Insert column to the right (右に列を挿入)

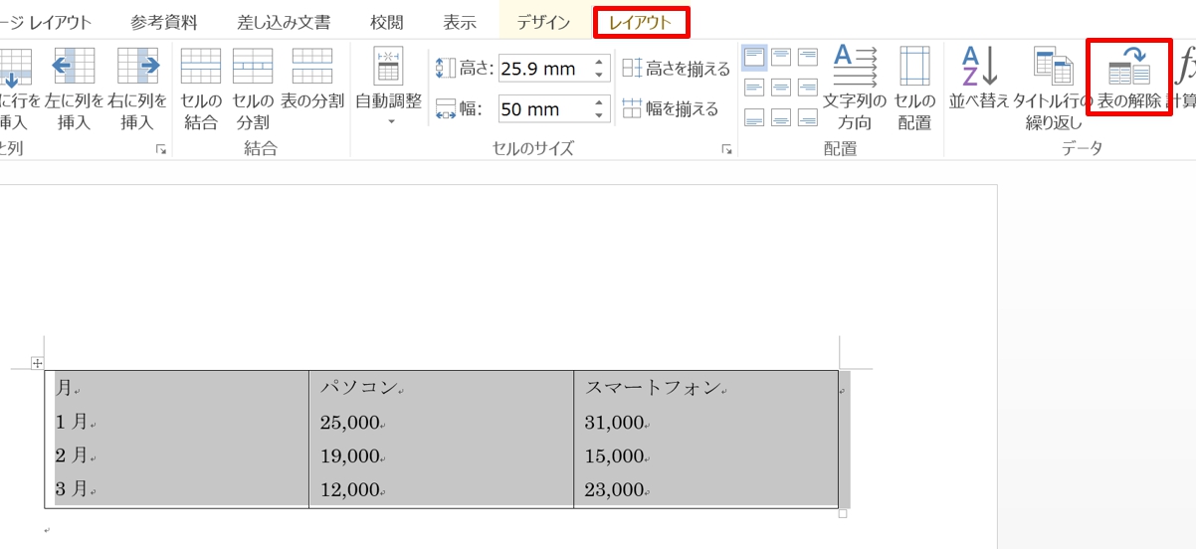137,89
